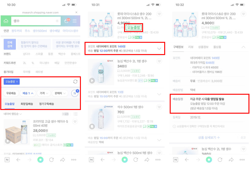
Task: Tap the share arrow in middle screen toolbar
Action: [x=147, y=159]
